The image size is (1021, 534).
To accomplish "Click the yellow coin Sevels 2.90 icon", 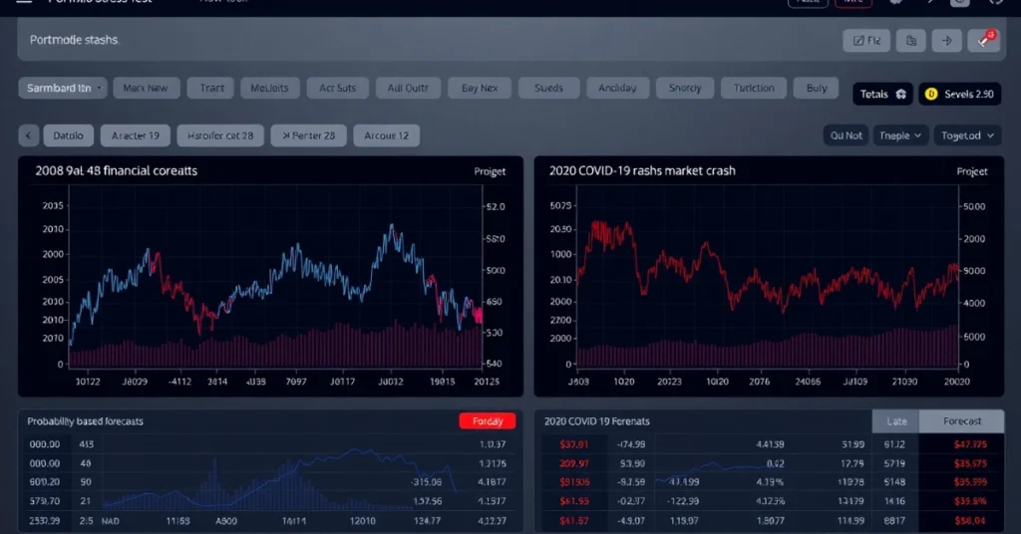I will 932,94.
